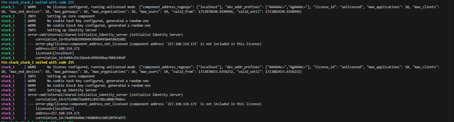The height and width of the screenshot is (122, 454).
Task: Click the first 'Setting up Identity Server' message
Action: point(72,30)
